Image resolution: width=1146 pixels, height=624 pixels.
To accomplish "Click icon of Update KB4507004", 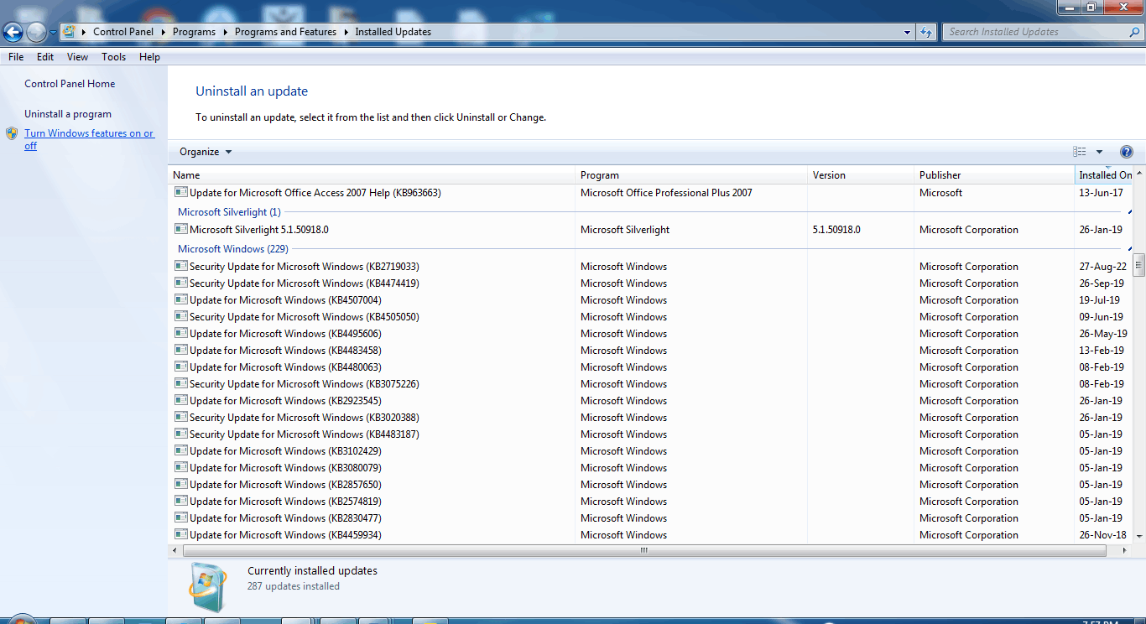I will [x=180, y=299].
